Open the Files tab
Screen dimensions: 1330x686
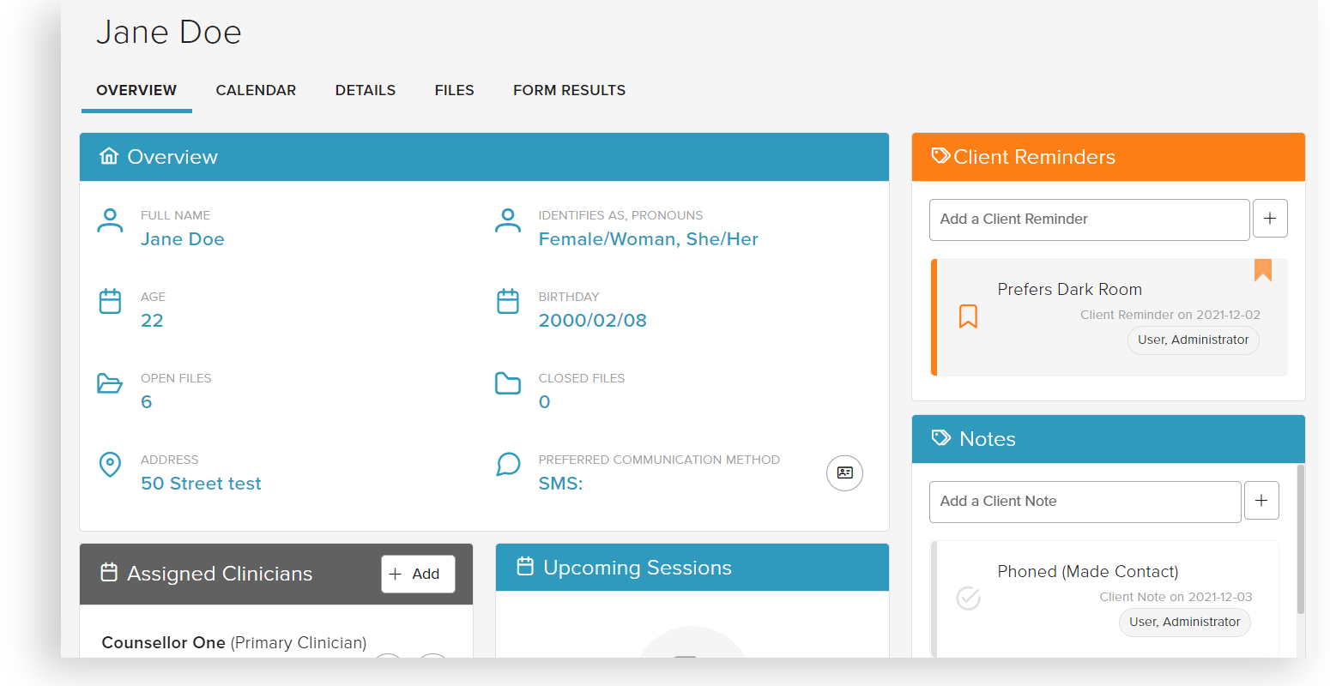(454, 90)
